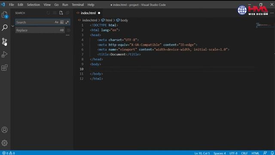Viewport: 275px width, 155px height.
Task: Click the index.html file icon in breadcrumb
Action: (79, 20)
